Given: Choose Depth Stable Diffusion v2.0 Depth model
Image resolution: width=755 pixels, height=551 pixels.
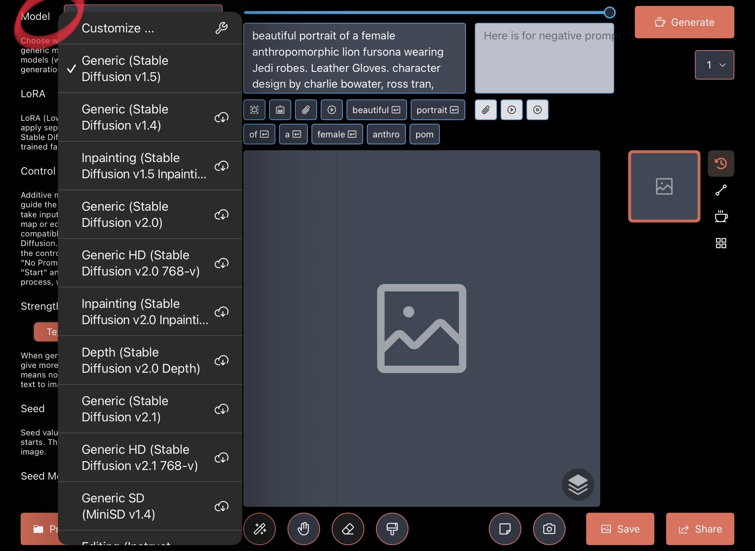Looking at the screenshot, I should [140, 360].
